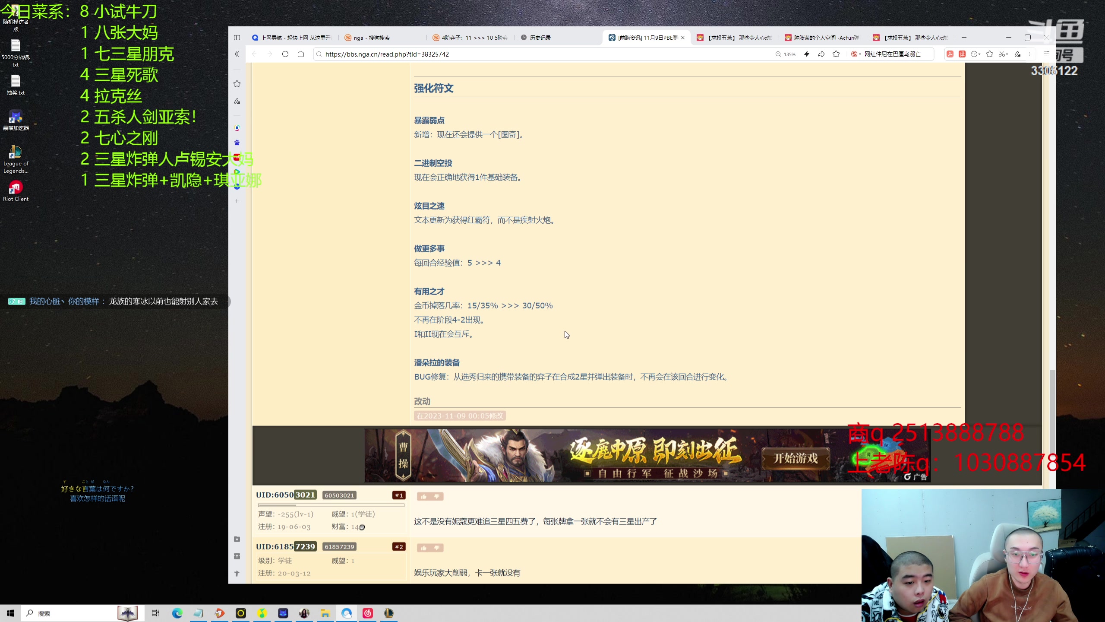Image resolution: width=1105 pixels, height=622 pixels.
Task: Open the PDF converter extension icon
Action: click(950, 54)
